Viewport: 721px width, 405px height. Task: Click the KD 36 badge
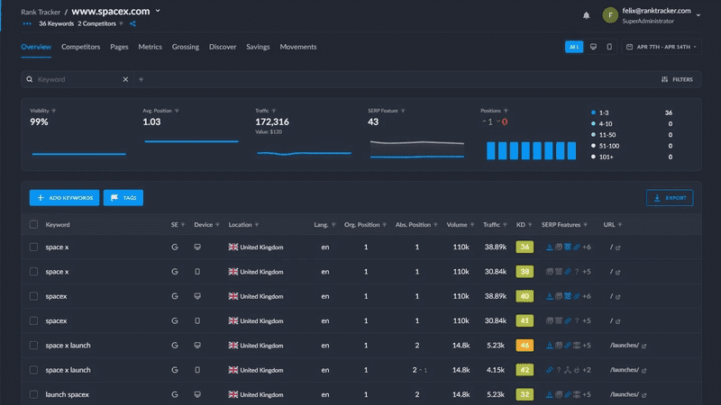click(x=525, y=247)
